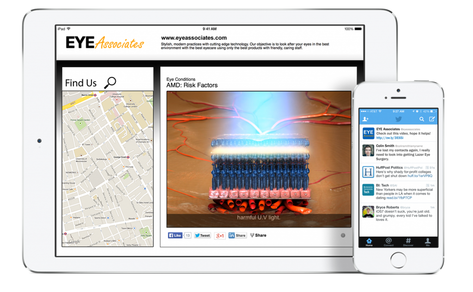Image resolution: width=473 pixels, height=292 pixels.
Task: Click the harmful U.V light caption on the video
Action: [x=259, y=217]
